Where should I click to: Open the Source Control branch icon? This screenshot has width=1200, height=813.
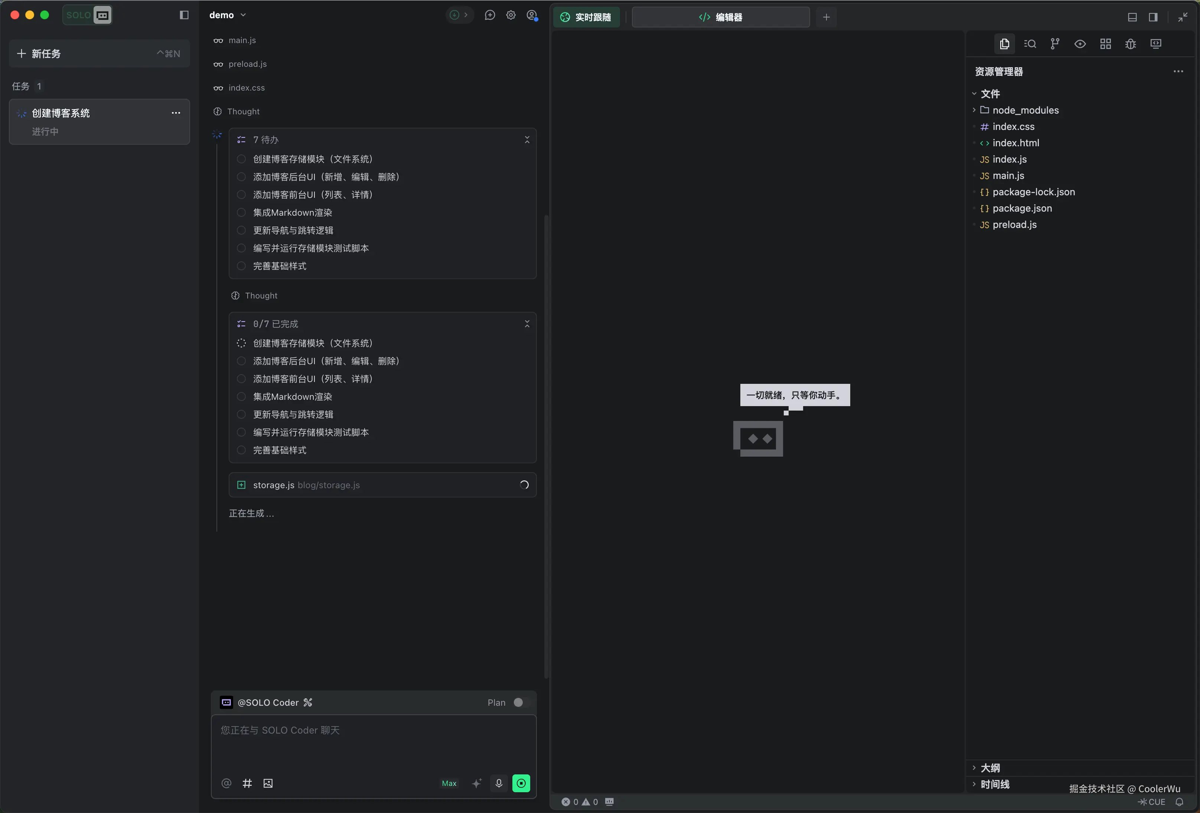pos(1055,44)
